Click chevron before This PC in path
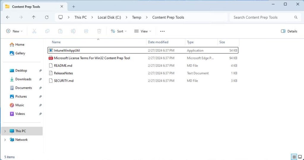 click(x=69, y=17)
